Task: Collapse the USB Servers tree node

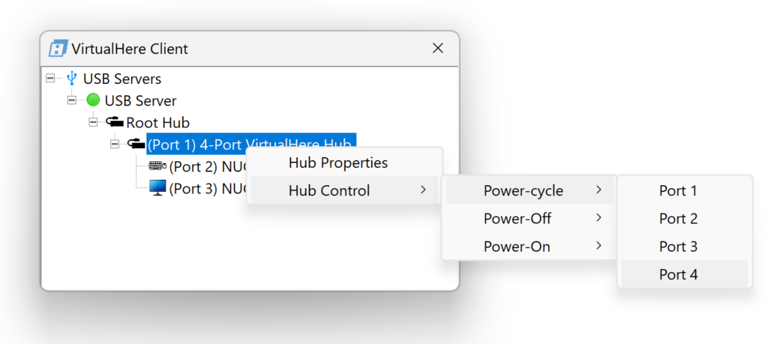Action: [x=50, y=78]
